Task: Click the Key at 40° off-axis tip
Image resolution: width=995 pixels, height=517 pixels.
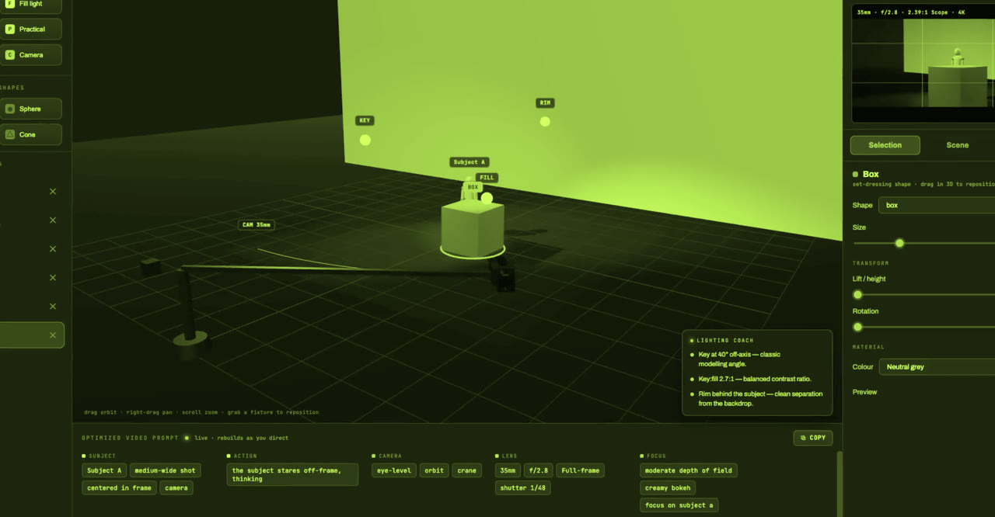Action: pos(739,359)
